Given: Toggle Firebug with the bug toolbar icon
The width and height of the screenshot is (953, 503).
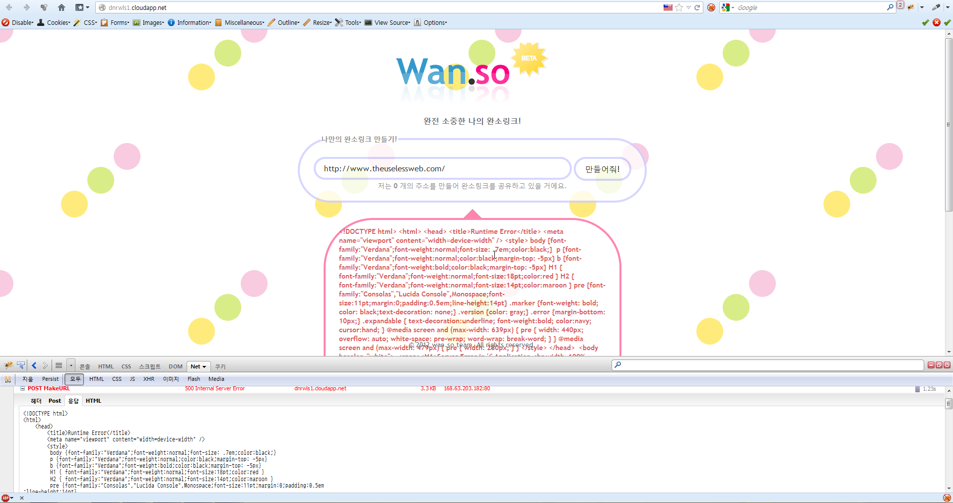Looking at the screenshot, I should click(x=911, y=7).
